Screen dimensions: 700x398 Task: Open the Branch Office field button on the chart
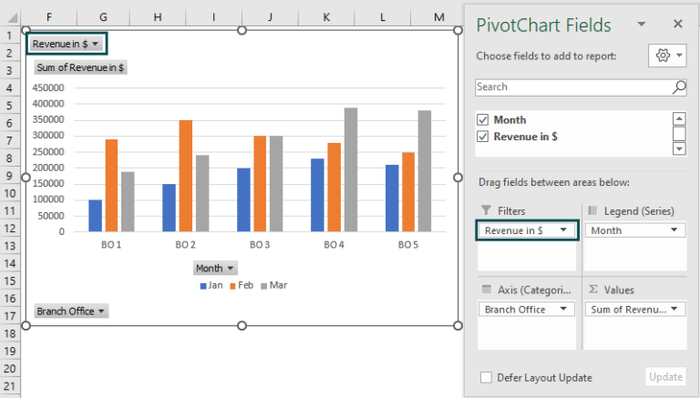71,311
